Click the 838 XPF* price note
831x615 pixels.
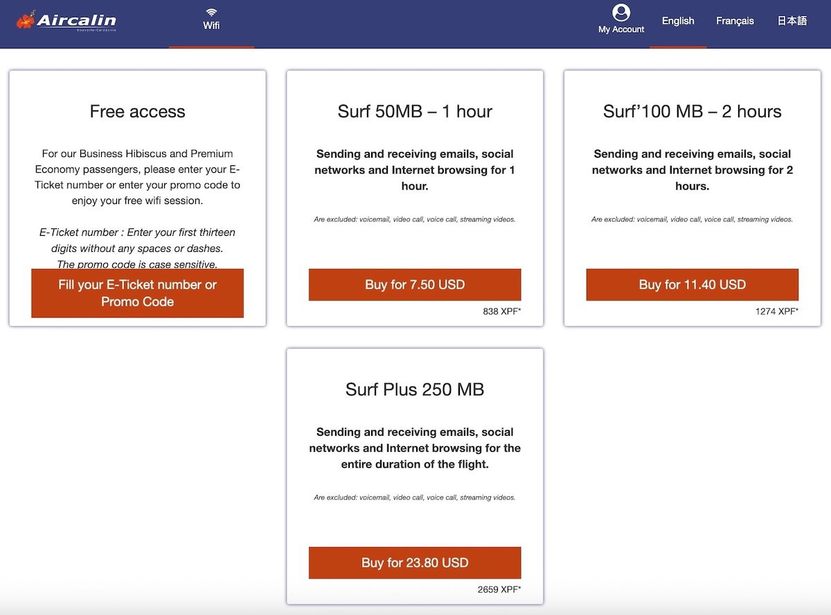(501, 311)
